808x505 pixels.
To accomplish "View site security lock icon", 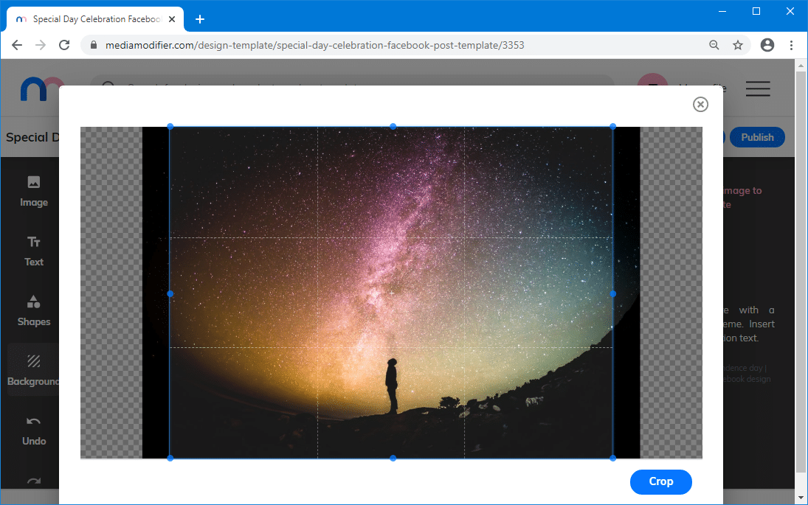I will pos(93,45).
